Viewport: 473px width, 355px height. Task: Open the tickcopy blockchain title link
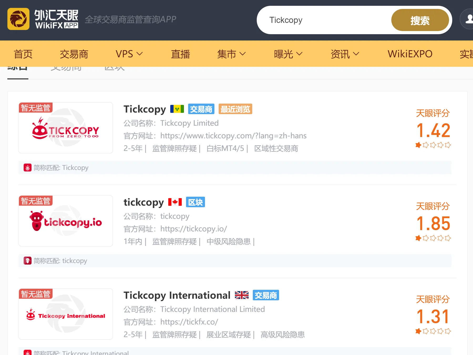point(144,202)
